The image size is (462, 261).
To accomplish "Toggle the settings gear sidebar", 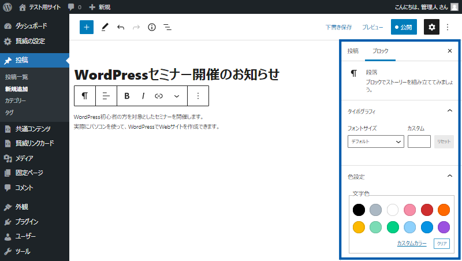I will (431, 27).
